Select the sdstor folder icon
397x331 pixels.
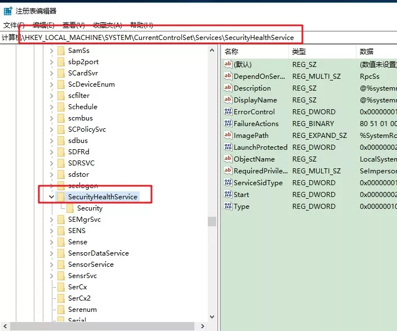[61, 175]
